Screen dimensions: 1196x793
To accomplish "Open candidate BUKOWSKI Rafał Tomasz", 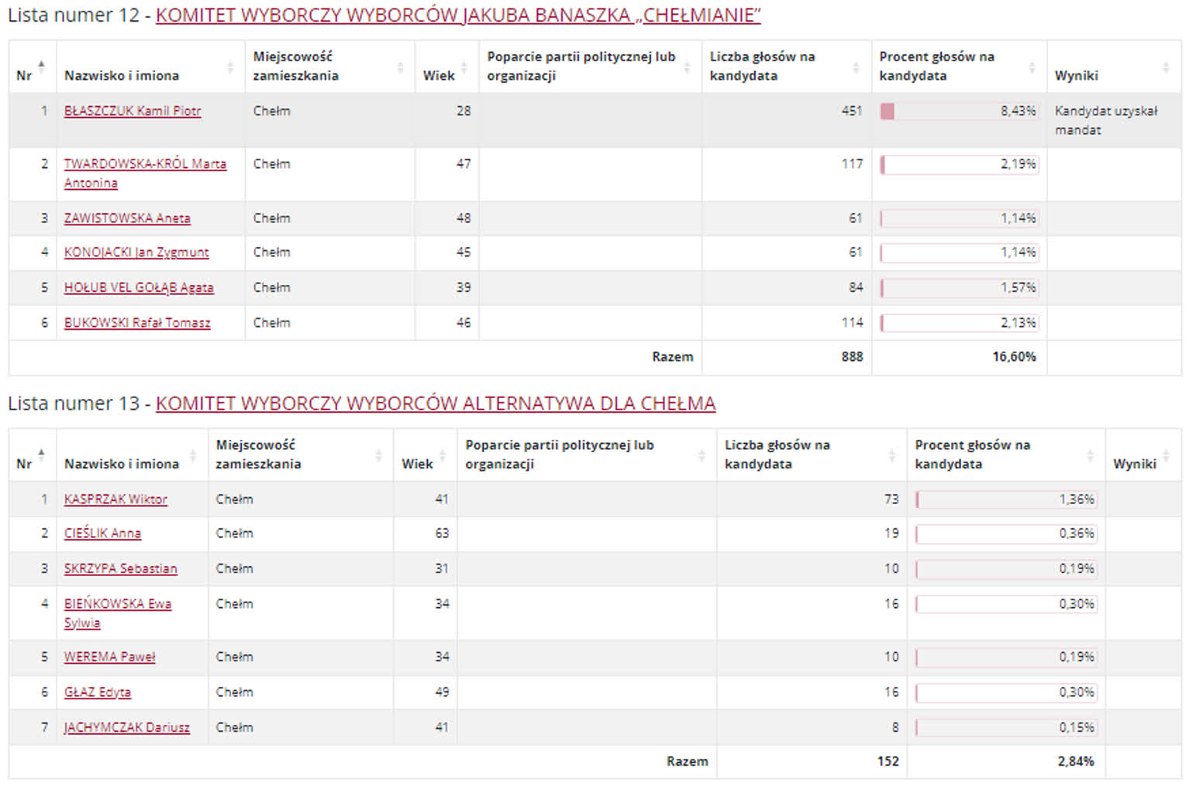I will [137, 323].
